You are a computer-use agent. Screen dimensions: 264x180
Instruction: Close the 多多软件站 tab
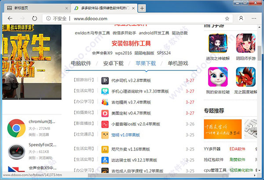click(133, 8)
